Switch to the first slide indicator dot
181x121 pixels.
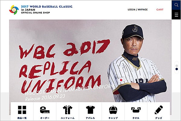tap(176, 66)
